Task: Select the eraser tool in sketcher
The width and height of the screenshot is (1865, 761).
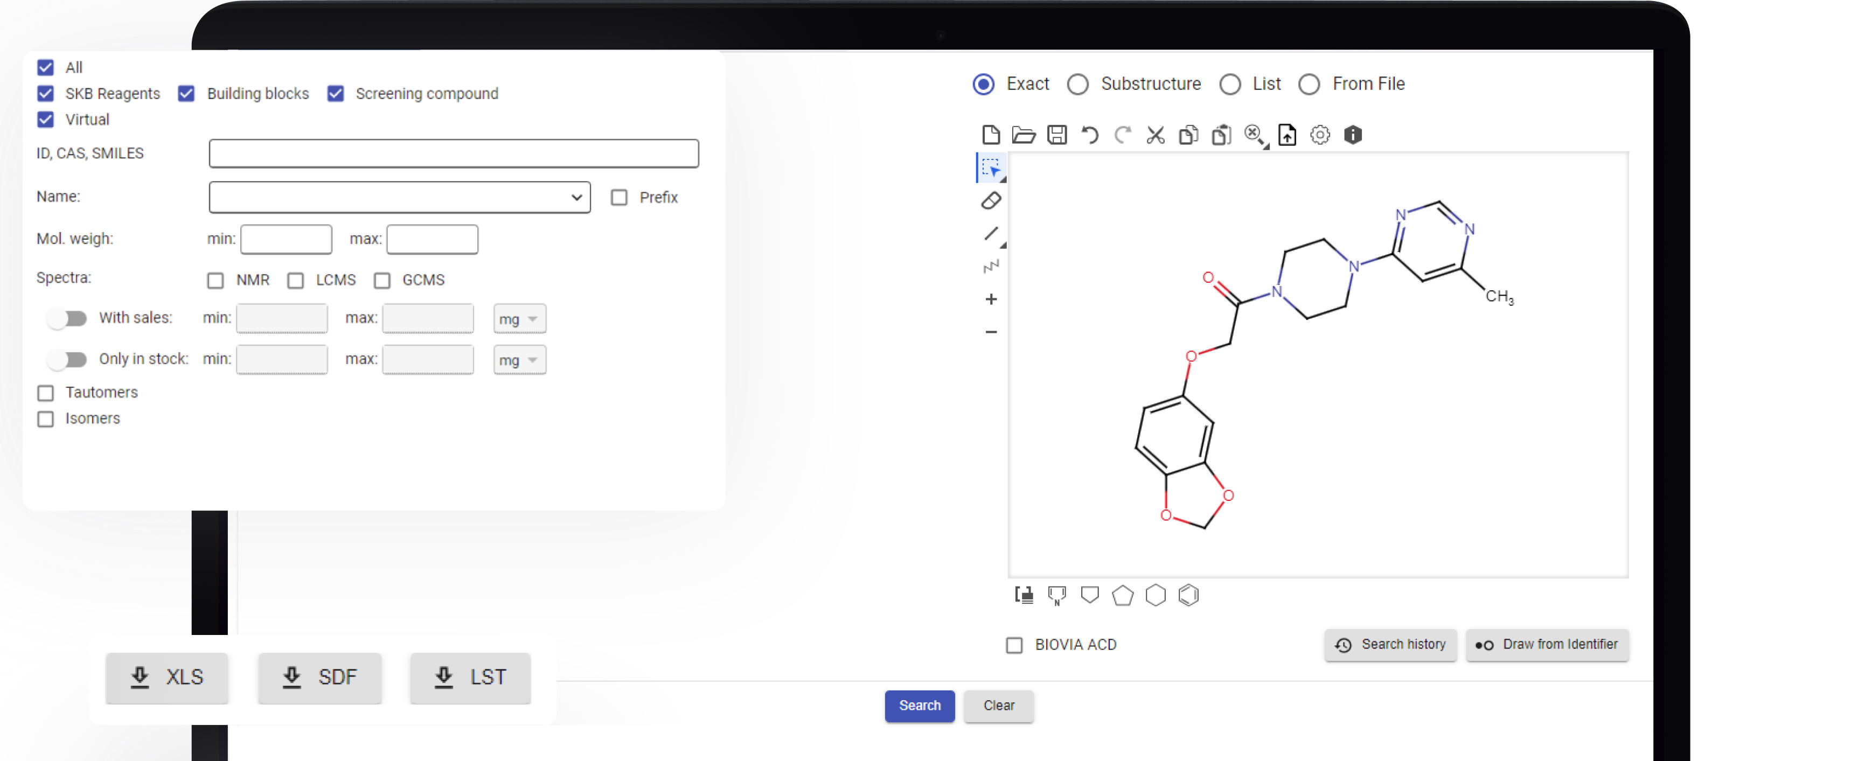Action: (x=991, y=200)
